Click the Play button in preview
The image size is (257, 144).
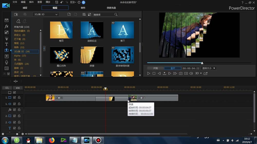(x=149, y=74)
